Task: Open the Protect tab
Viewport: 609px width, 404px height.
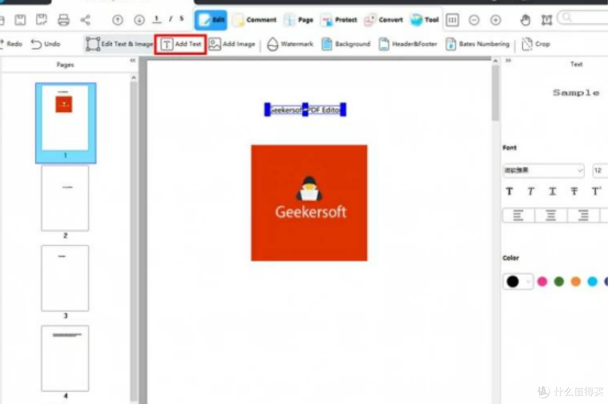Action: click(339, 20)
